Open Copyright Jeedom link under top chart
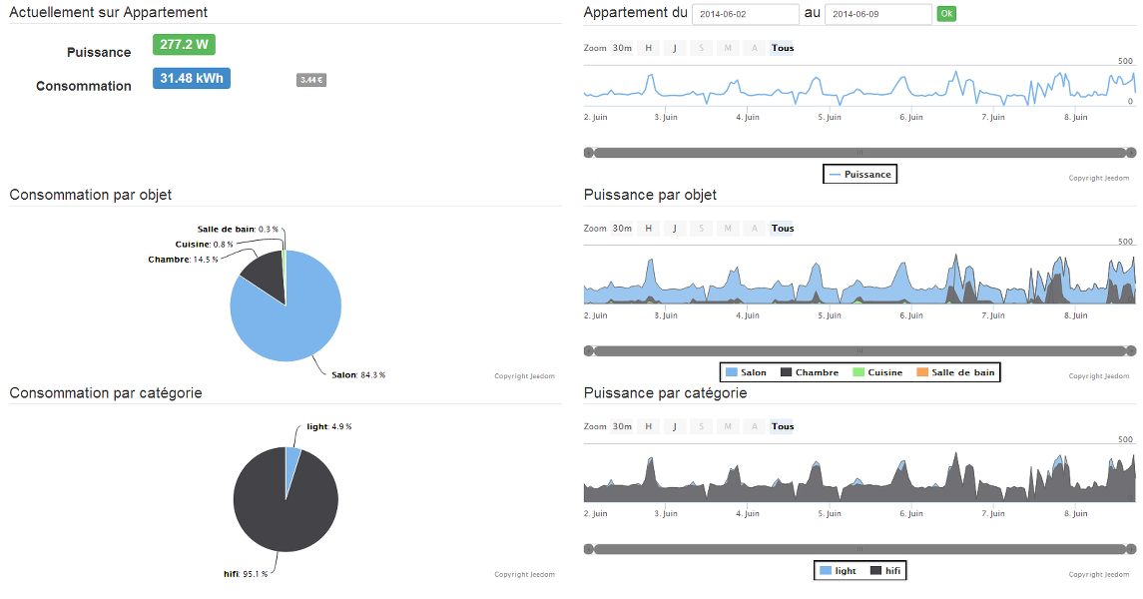 point(1098,178)
